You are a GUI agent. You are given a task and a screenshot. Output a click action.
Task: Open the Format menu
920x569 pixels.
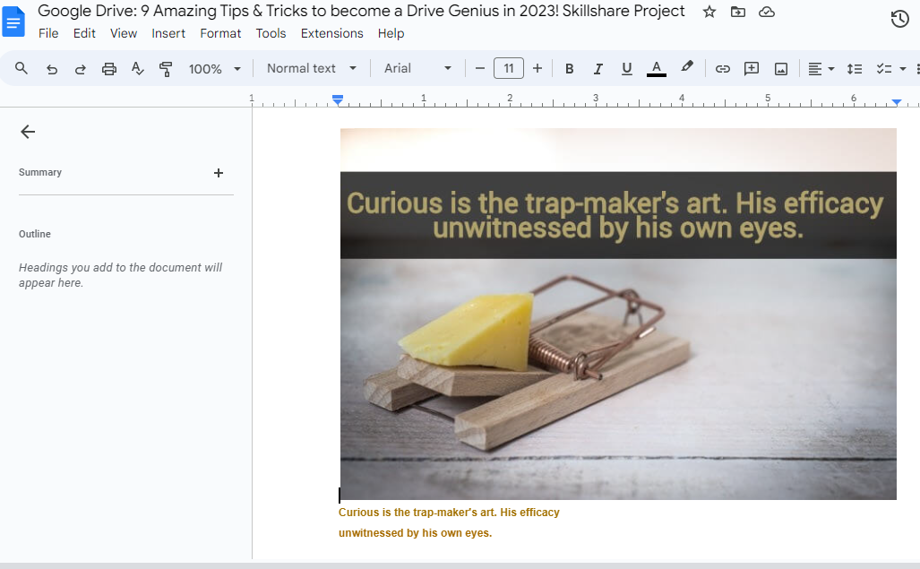tap(220, 33)
